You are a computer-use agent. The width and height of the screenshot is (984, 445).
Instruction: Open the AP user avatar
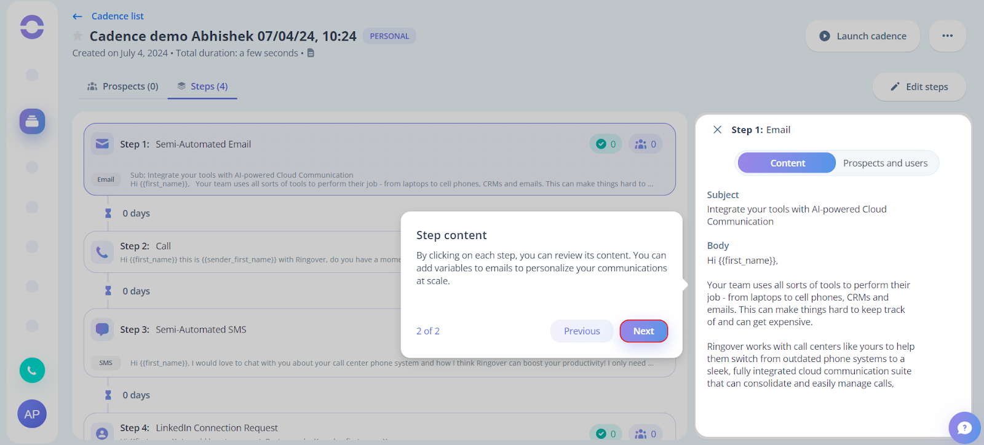(x=32, y=414)
